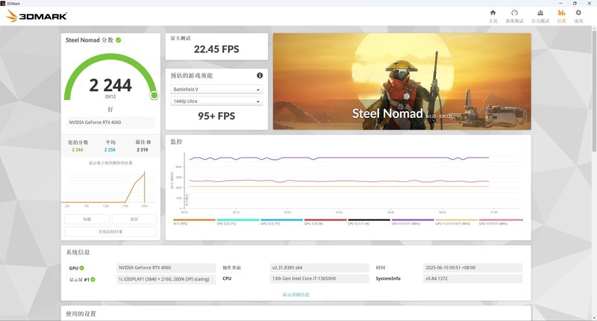Click the 系统信息 section heading
The height and width of the screenshot is (321, 597).
pos(78,252)
